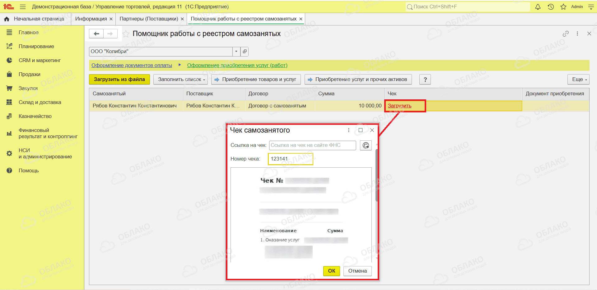Confirm the receipt dialog with ОК
The width and height of the screenshot is (597, 290).
(332, 271)
